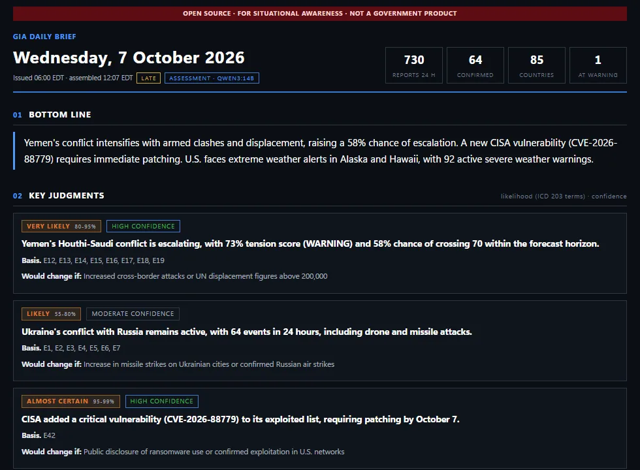Select the 730 Reports 24 H stat card

(414, 65)
